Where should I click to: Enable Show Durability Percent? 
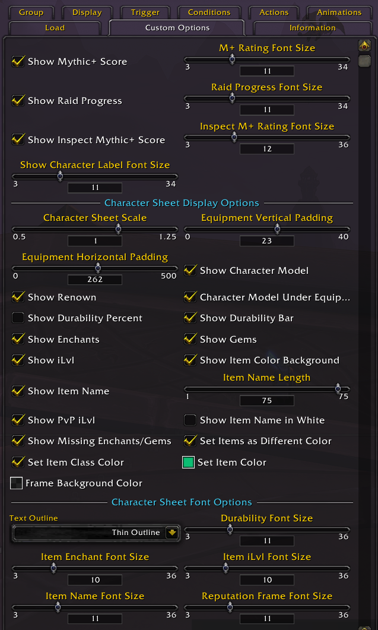[18, 318]
